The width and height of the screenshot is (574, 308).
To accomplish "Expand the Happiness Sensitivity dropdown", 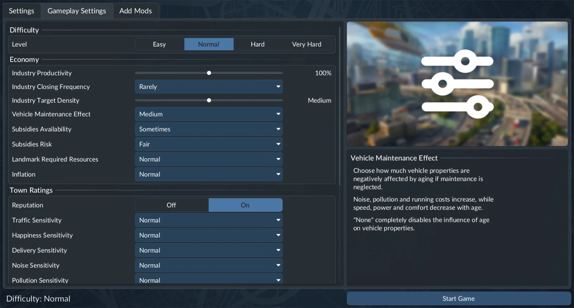I will 209,235.
